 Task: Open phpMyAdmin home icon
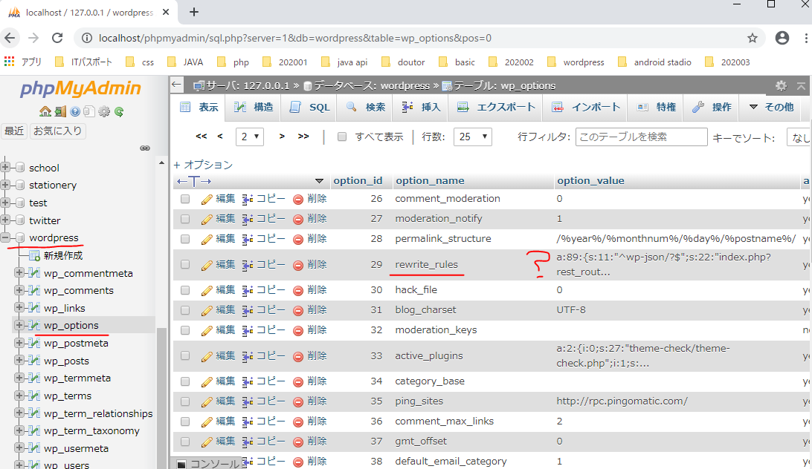[x=45, y=111]
